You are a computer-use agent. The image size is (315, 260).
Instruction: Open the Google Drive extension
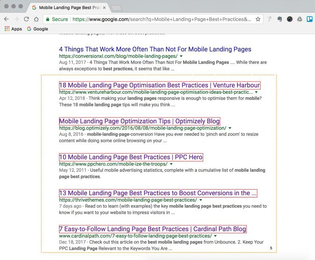tap(299, 19)
